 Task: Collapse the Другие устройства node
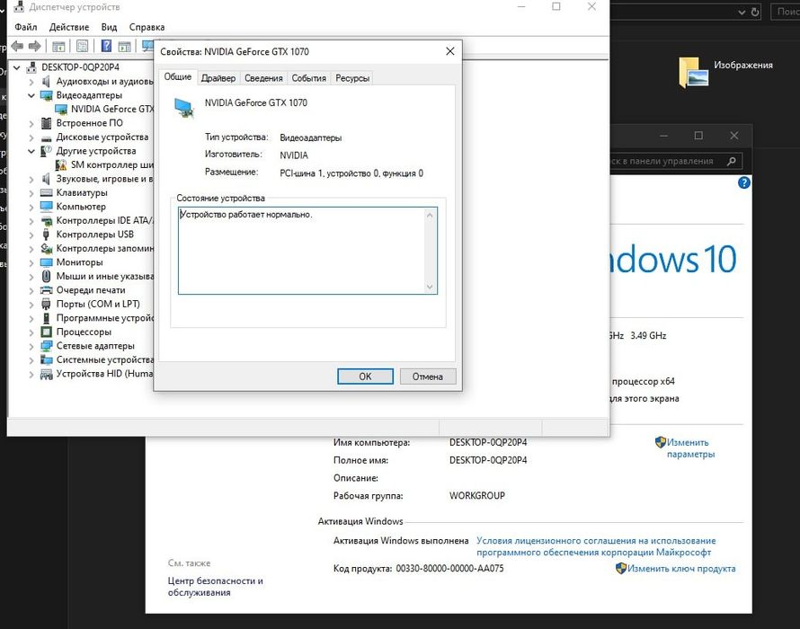pos(31,151)
